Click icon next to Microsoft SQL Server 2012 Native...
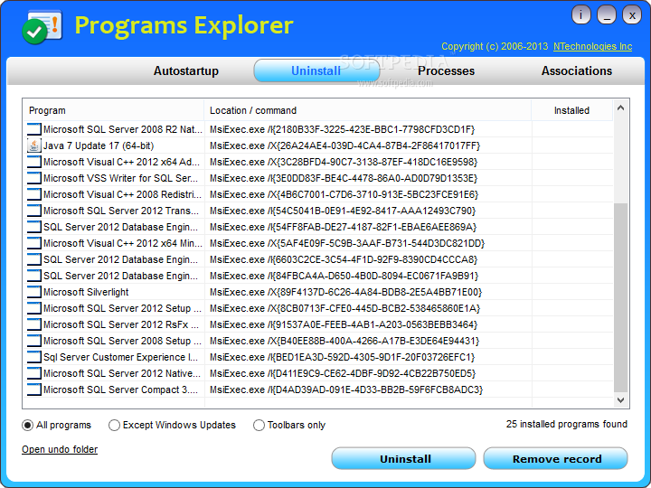The width and height of the screenshot is (651, 488). point(34,373)
